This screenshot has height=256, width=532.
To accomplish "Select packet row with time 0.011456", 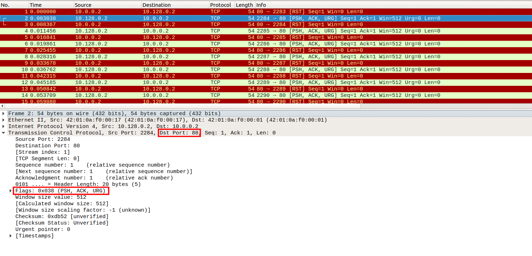I will pos(266,31).
